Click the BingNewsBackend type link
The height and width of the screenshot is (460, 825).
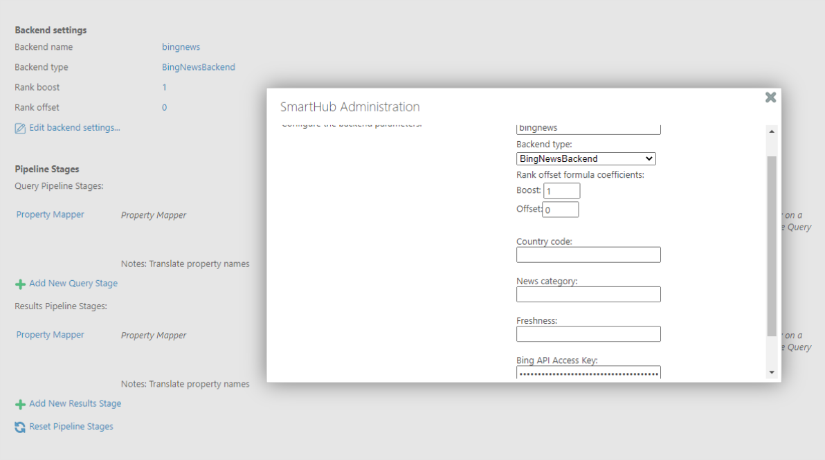(x=198, y=67)
